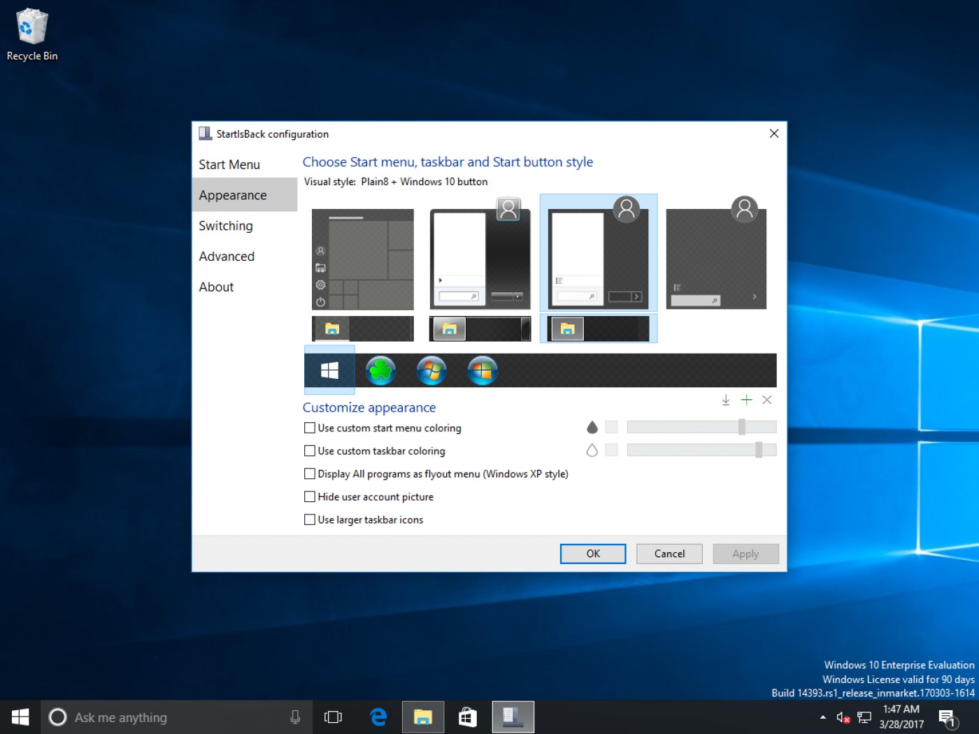Click the start menu color swatch
Image resolution: width=979 pixels, height=734 pixels.
(x=611, y=427)
